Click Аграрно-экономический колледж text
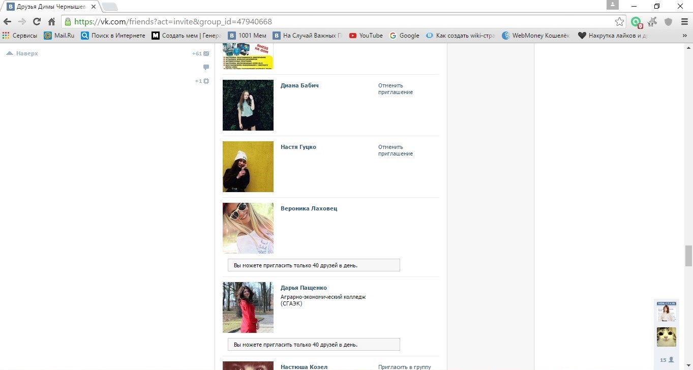The height and width of the screenshot is (370, 693). (x=323, y=300)
